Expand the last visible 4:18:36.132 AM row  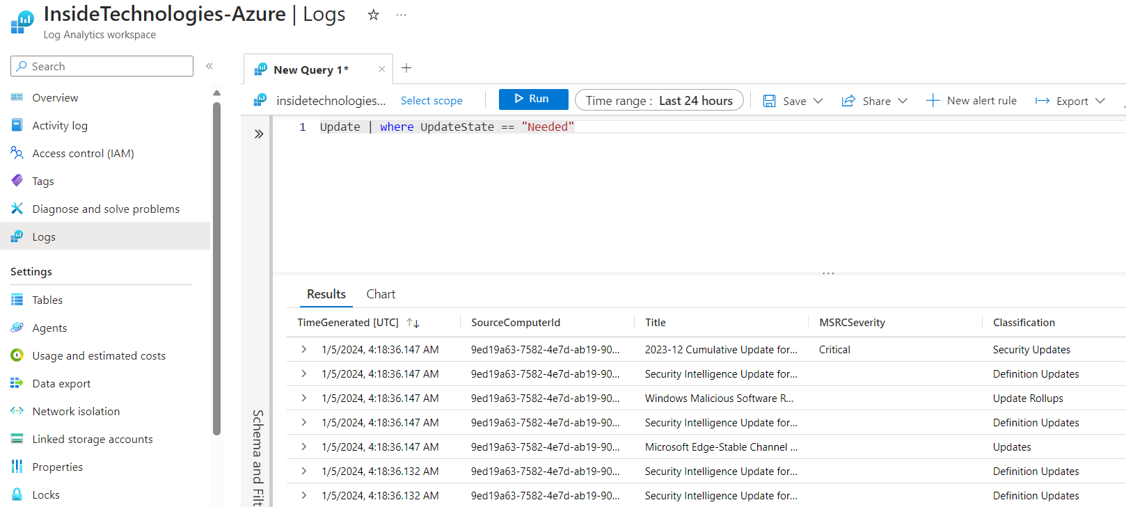pos(303,495)
